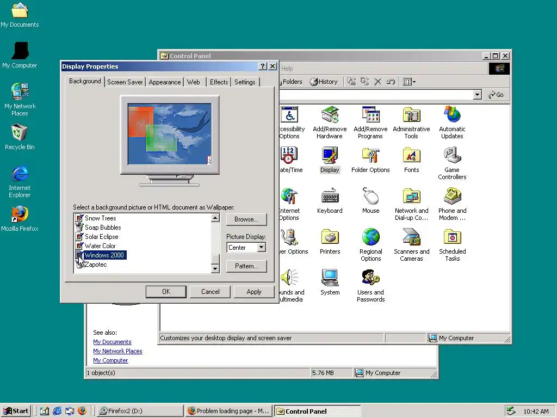
Task: Select Solar Eclipse wallpaper
Action: (101, 237)
